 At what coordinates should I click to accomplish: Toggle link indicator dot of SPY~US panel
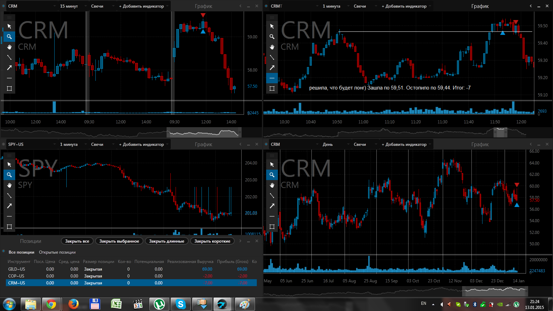tap(3, 144)
